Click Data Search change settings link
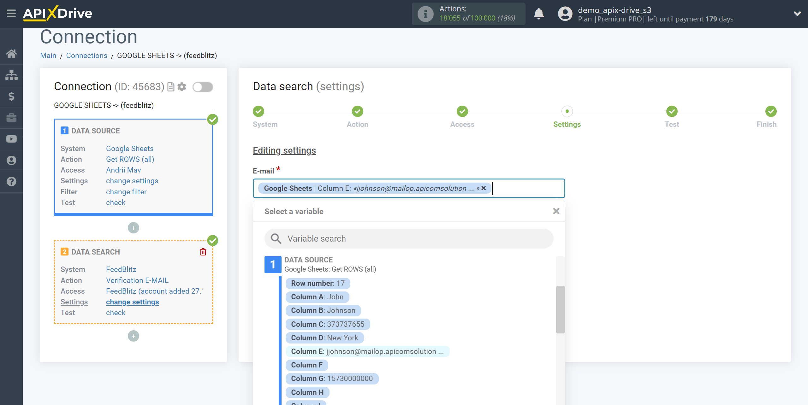This screenshot has width=808, height=405. (133, 302)
